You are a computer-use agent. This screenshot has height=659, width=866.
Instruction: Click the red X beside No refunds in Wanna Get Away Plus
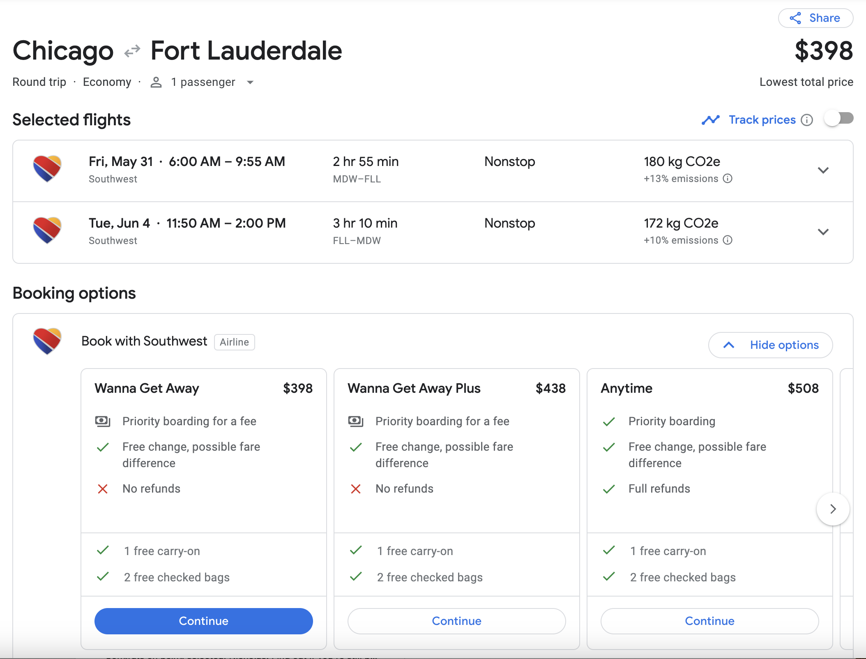356,489
